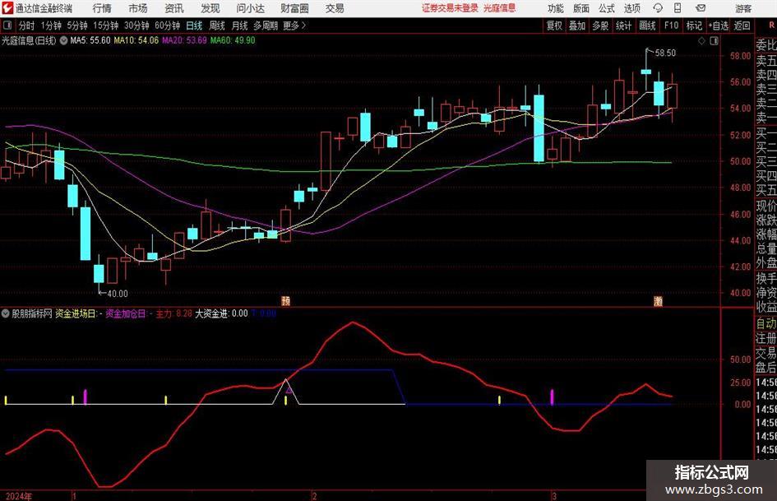
Task: Click the MA20: 53.69 label
Action: 184,40
